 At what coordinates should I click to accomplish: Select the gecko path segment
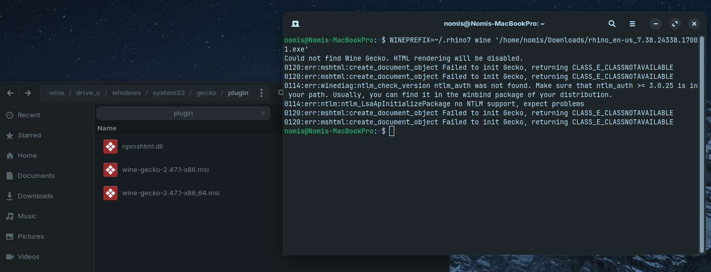point(206,93)
